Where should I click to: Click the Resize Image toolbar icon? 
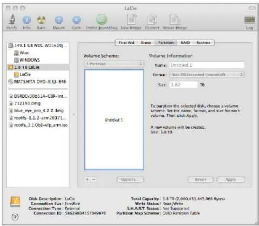(175, 20)
